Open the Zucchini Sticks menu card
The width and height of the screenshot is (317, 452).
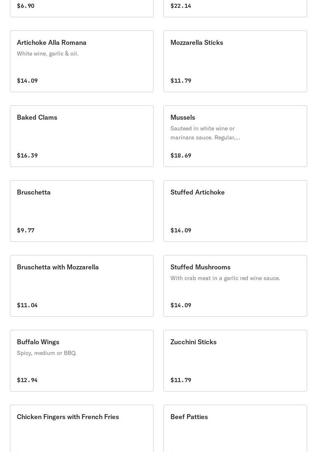coord(235,361)
